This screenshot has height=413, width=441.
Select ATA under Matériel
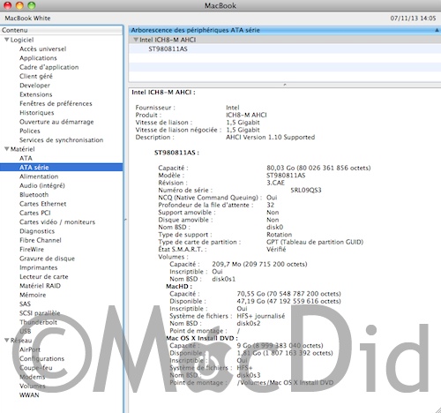coord(26,158)
